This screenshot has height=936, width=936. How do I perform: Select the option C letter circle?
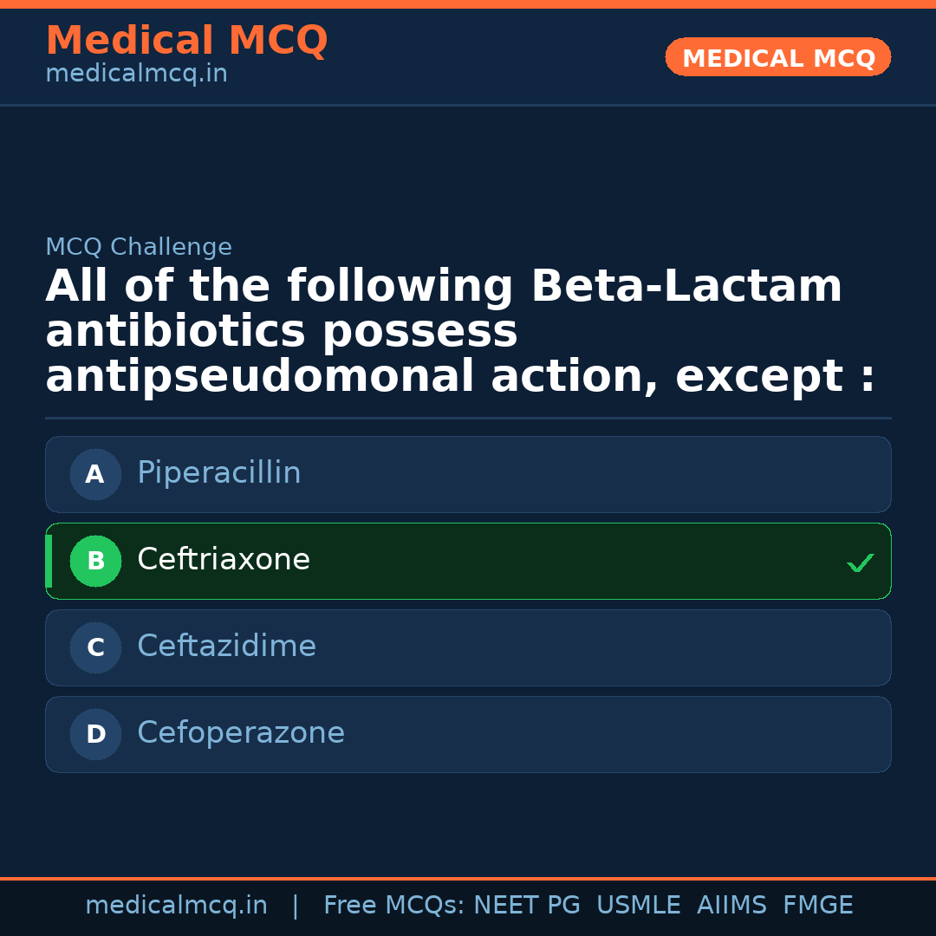tap(95, 647)
